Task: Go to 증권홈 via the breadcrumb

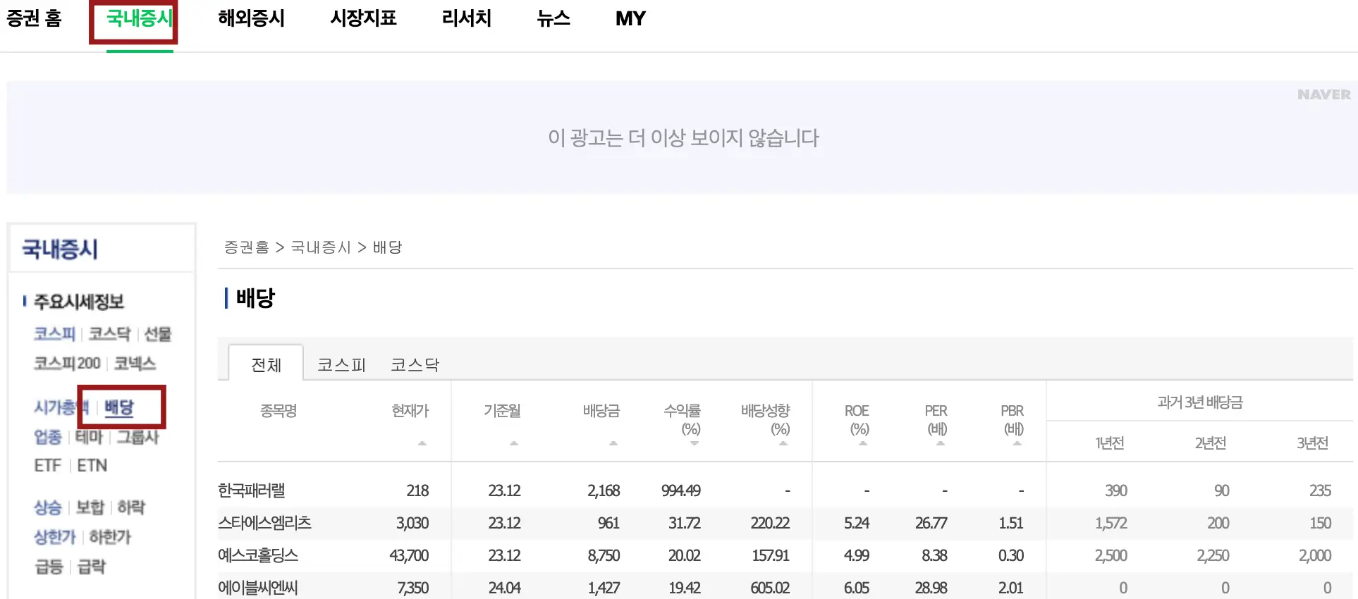Action: click(247, 247)
